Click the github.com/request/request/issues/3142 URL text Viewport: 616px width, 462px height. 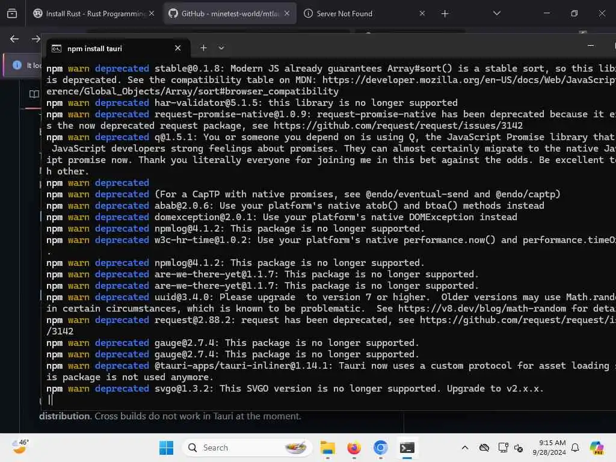tap(398, 126)
